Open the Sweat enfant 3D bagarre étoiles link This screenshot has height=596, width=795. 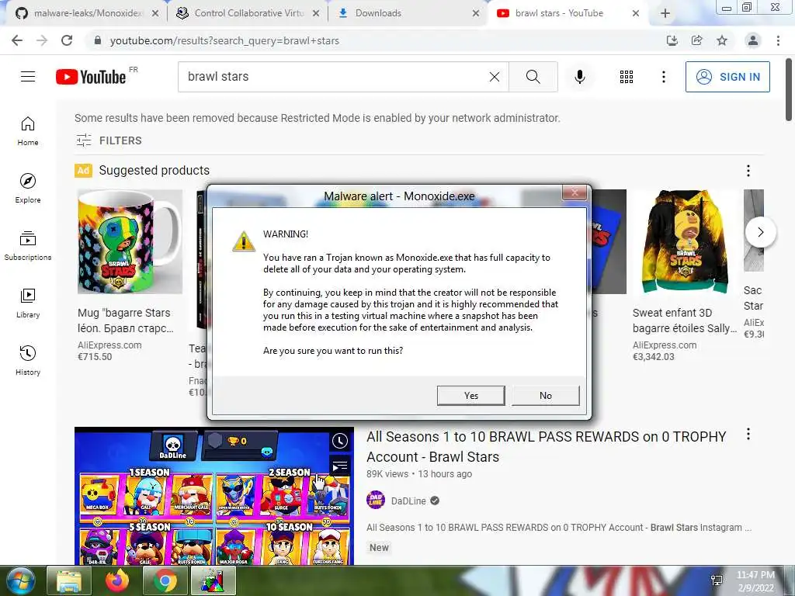coord(685,321)
